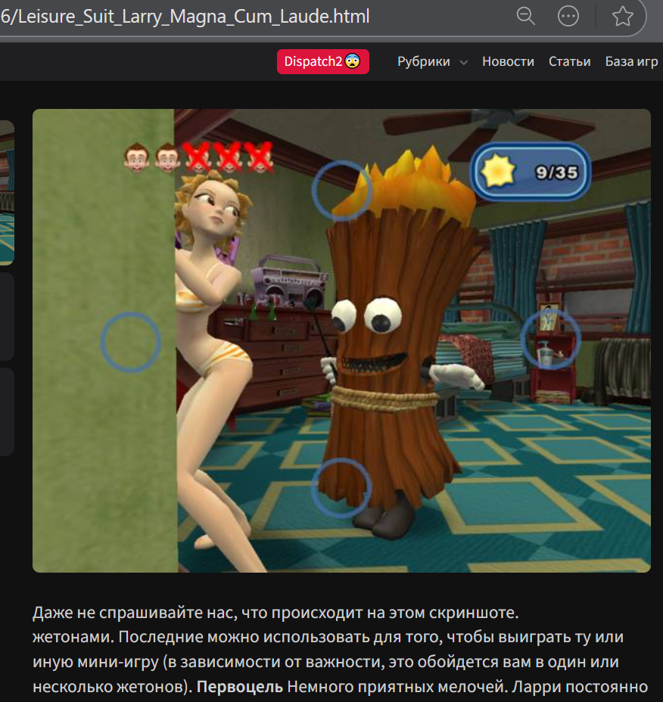
Task: Click the caption 'Даже не спрашивайте нас'
Action: point(135,613)
